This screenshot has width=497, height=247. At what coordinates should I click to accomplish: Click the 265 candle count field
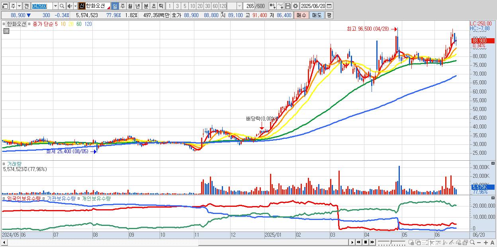(248, 6)
